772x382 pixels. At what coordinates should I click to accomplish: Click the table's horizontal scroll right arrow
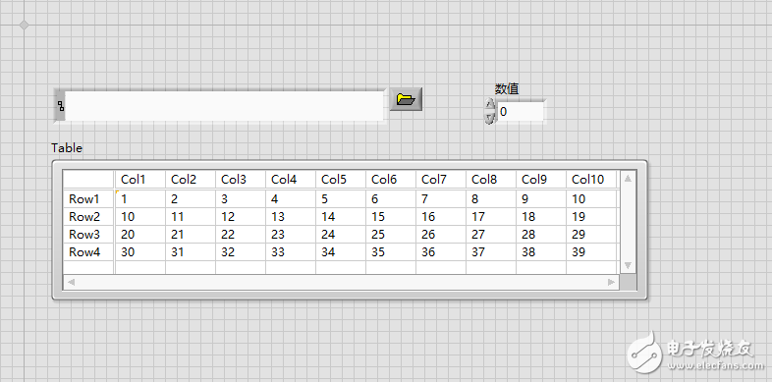point(612,282)
